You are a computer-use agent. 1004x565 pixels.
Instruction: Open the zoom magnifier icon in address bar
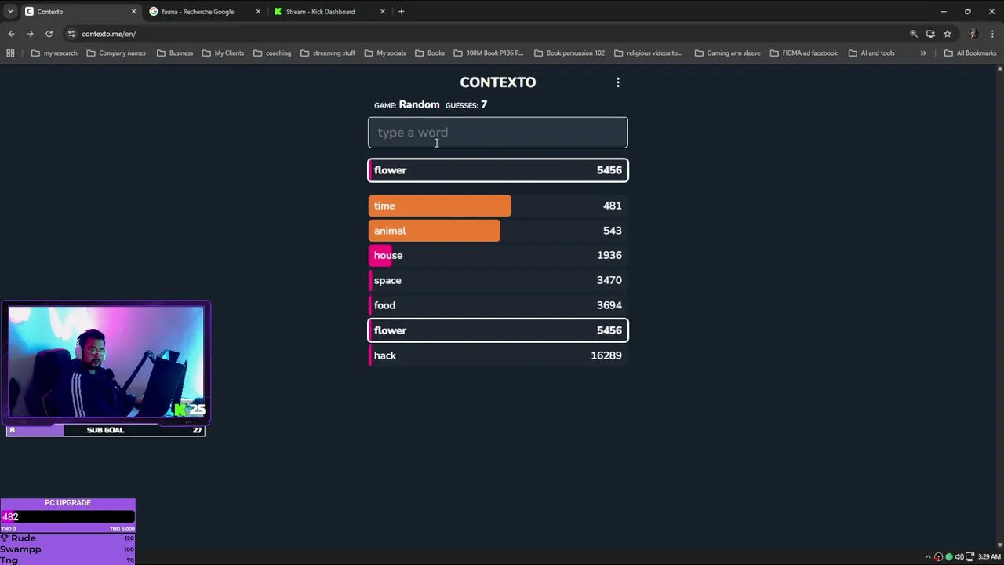tap(914, 34)
